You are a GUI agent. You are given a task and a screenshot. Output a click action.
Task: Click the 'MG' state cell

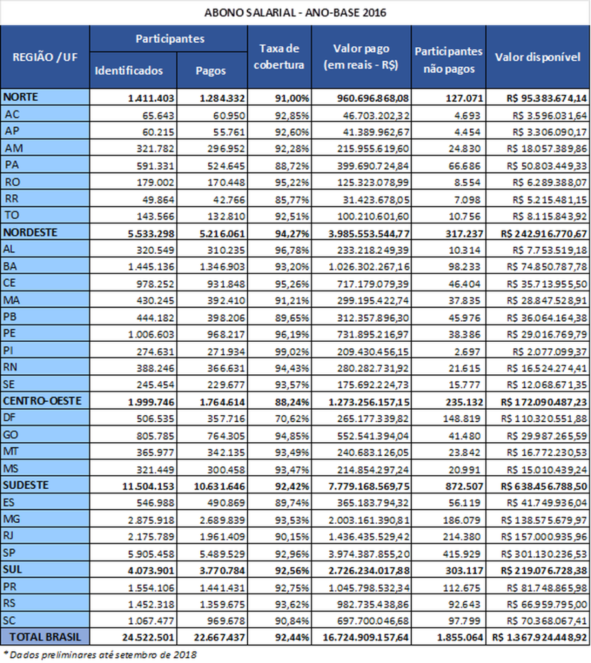[x=45, y=519]
